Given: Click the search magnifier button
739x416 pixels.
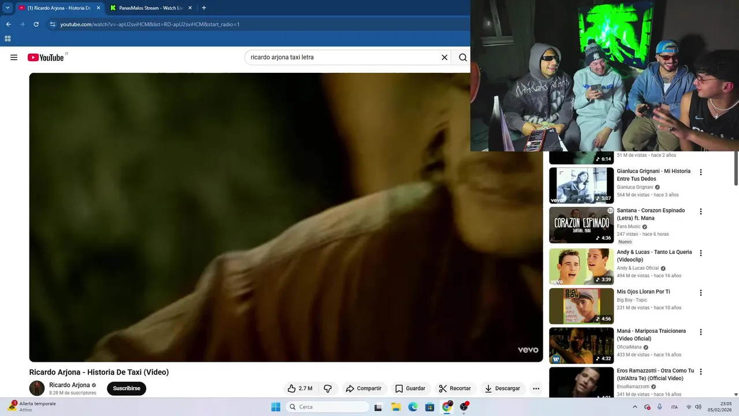Looking at the screenshot, I should (462, 57).
